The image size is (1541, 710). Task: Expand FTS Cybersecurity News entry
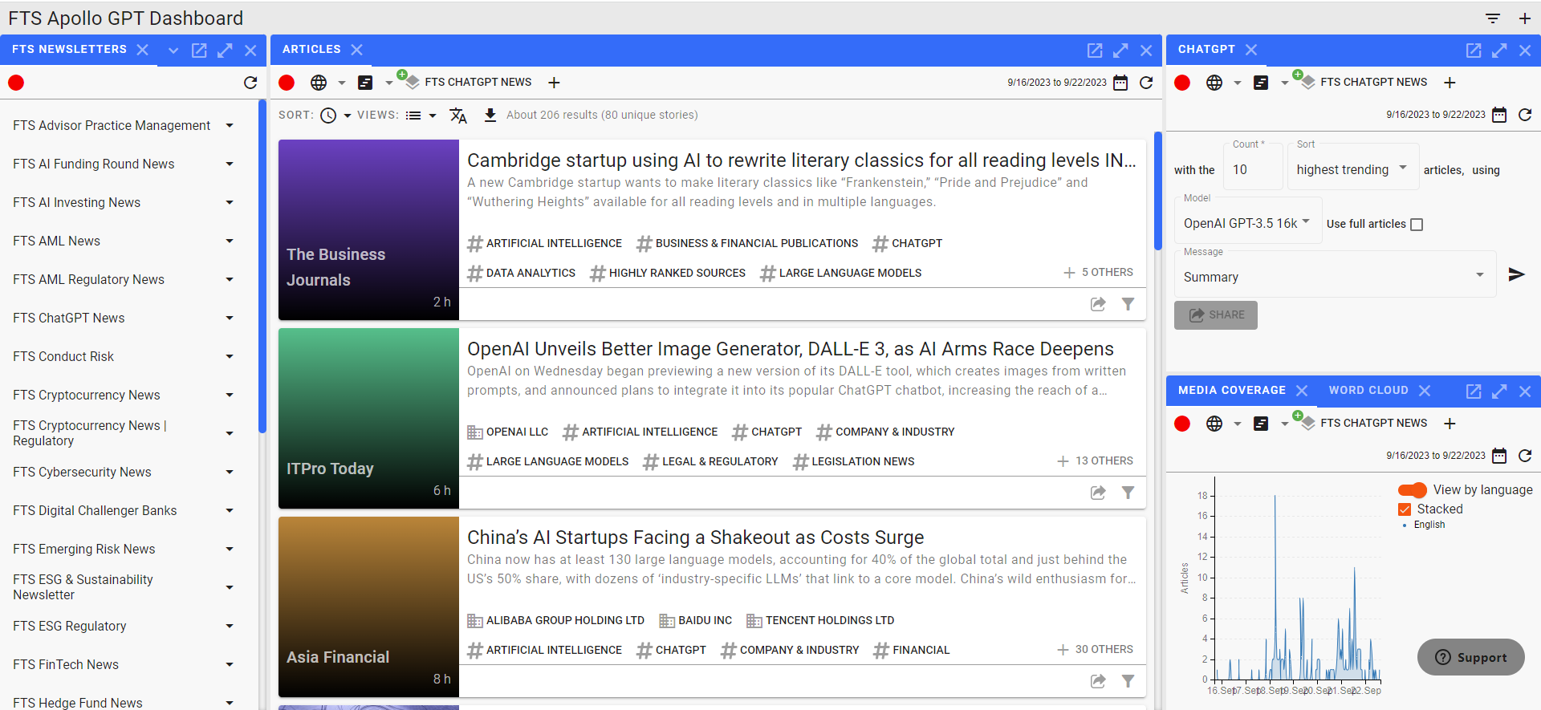click(230, 472)
